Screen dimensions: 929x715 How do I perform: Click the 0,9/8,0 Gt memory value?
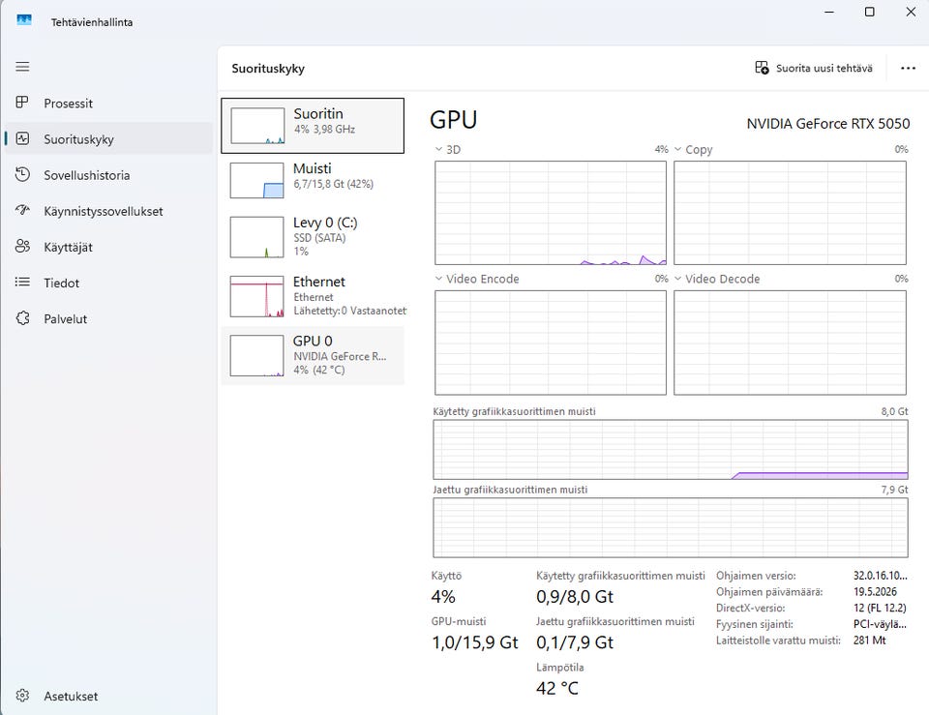[575, 597]
